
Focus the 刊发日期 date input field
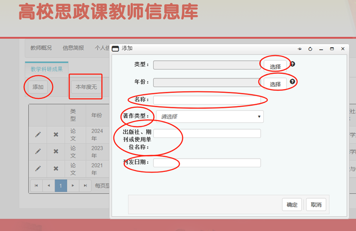[x=207, y=163]
